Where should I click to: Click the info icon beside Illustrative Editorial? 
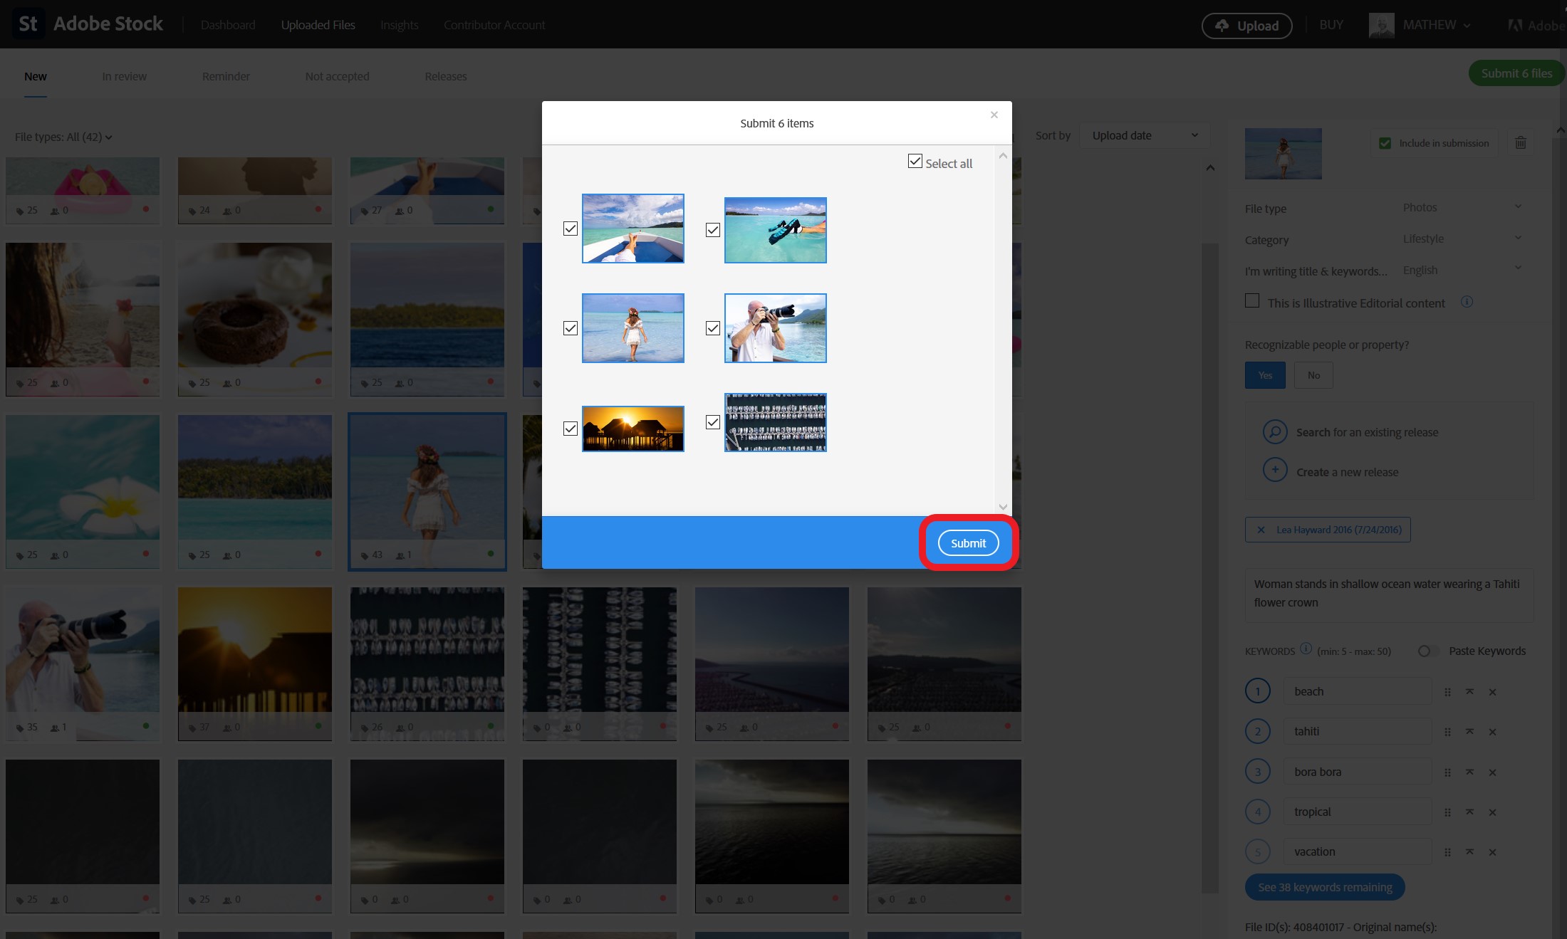click(1467, 302)
